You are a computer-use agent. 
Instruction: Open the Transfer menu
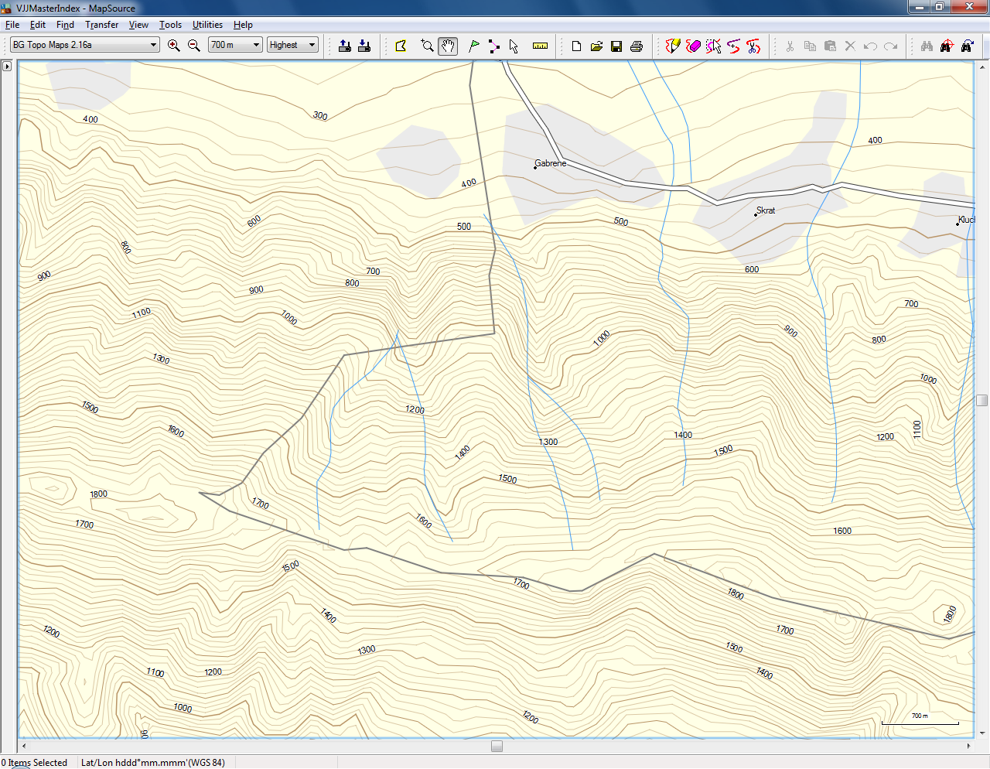coord(101,25)
